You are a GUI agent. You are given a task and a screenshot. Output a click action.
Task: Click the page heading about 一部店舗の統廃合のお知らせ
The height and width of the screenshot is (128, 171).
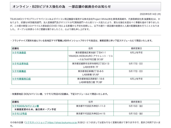click(62, 7)
